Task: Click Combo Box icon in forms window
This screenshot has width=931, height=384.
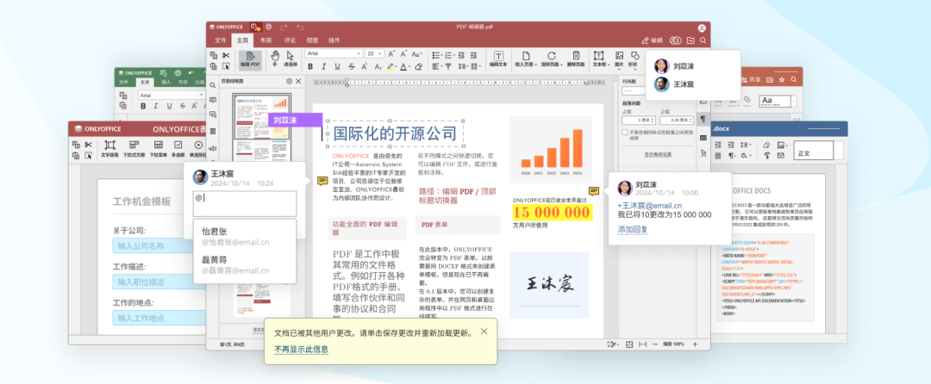Action: (x=134, y=147)
